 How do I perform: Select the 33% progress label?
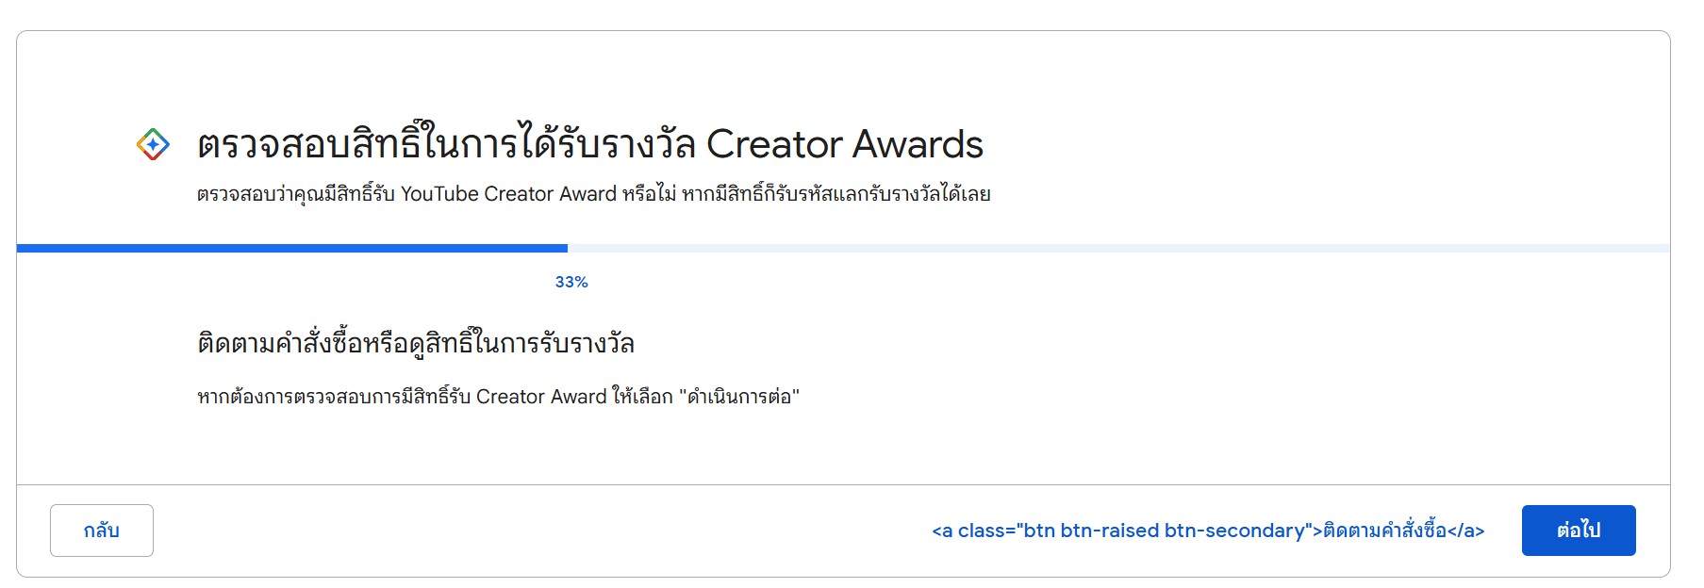pyautogui.click(x=571, y=282)
